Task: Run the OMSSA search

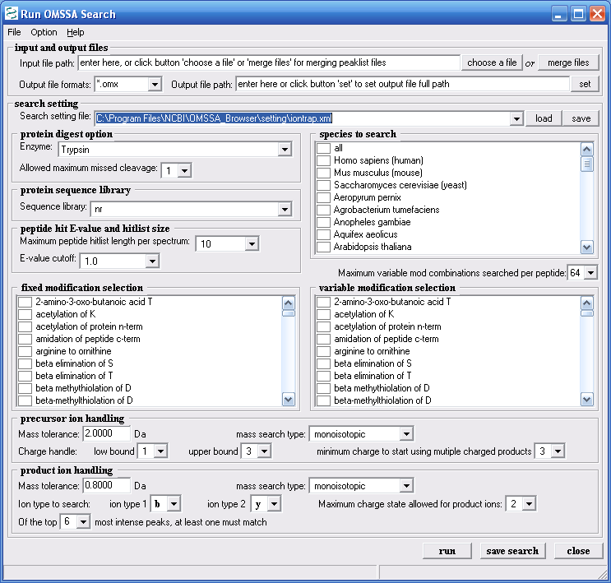Action: tap(447, 551)
